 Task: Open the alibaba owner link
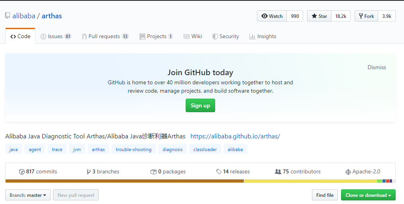click(24, 16)
